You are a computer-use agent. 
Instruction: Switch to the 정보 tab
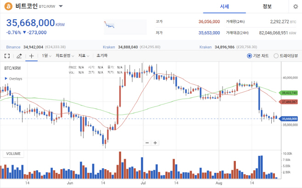(267, 6)
